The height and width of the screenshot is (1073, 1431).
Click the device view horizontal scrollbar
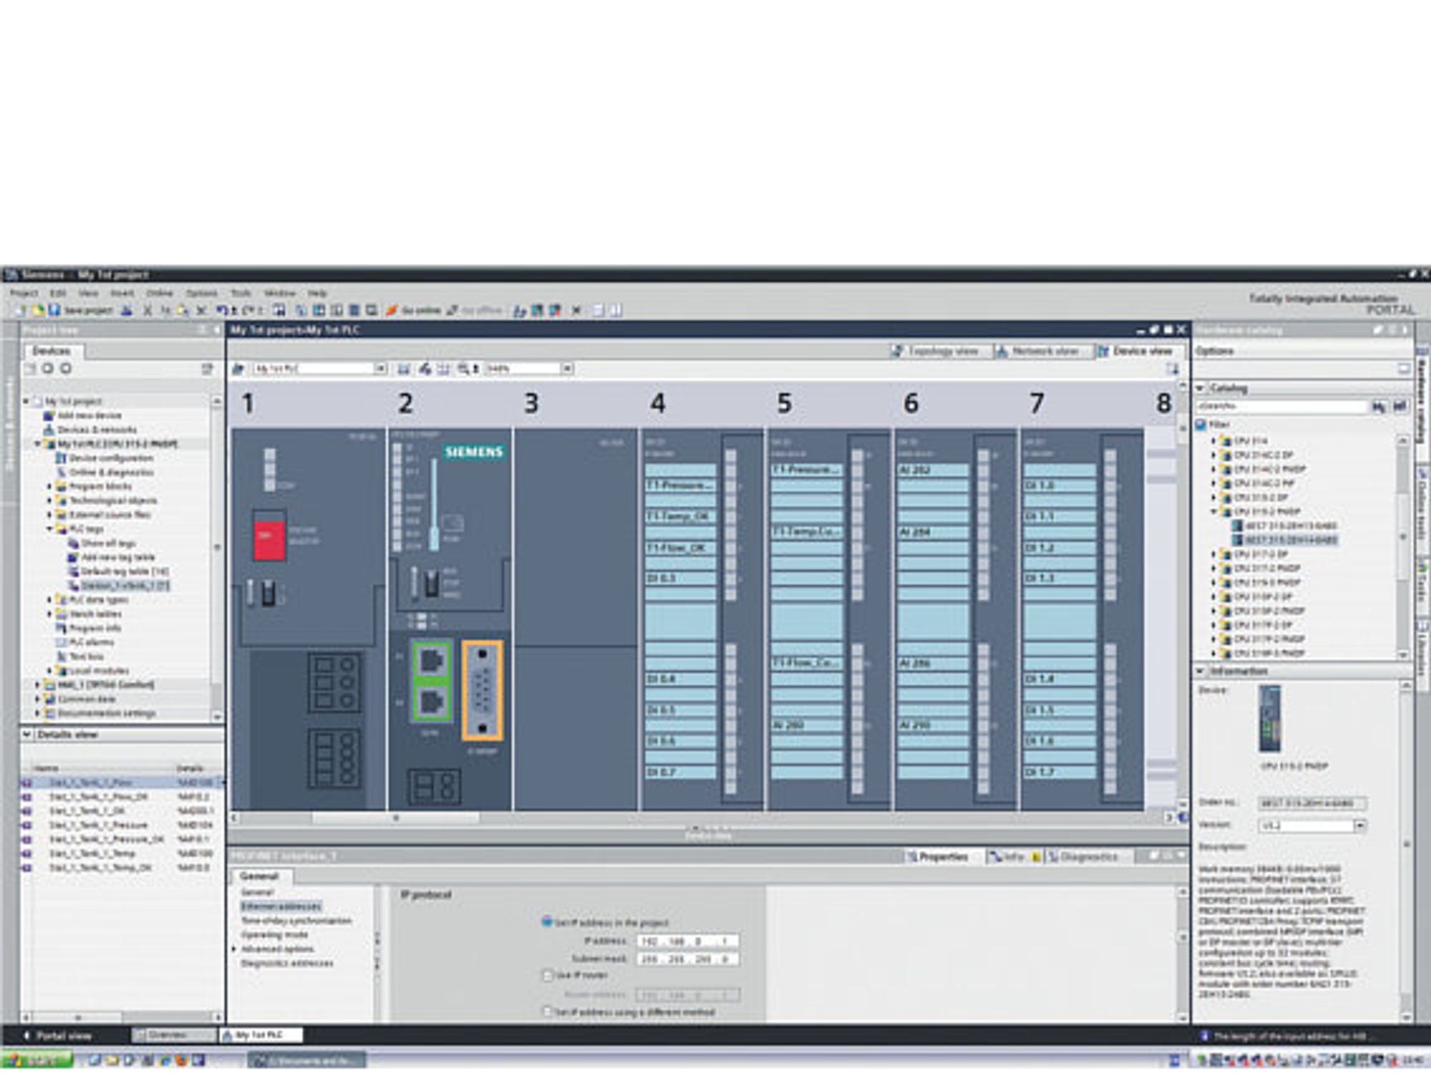click(x=395, y=818)
